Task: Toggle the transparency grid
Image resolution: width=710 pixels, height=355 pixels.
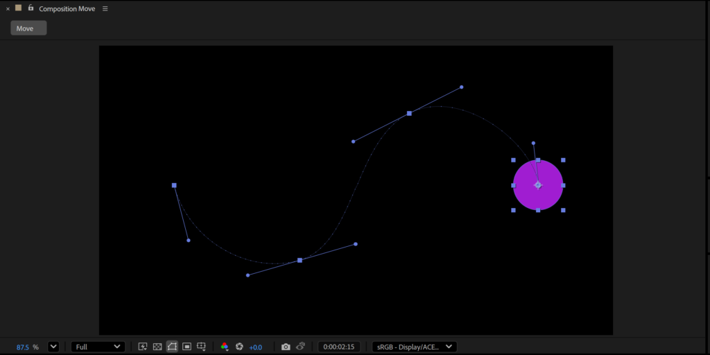Action: (x=157, y=347)
